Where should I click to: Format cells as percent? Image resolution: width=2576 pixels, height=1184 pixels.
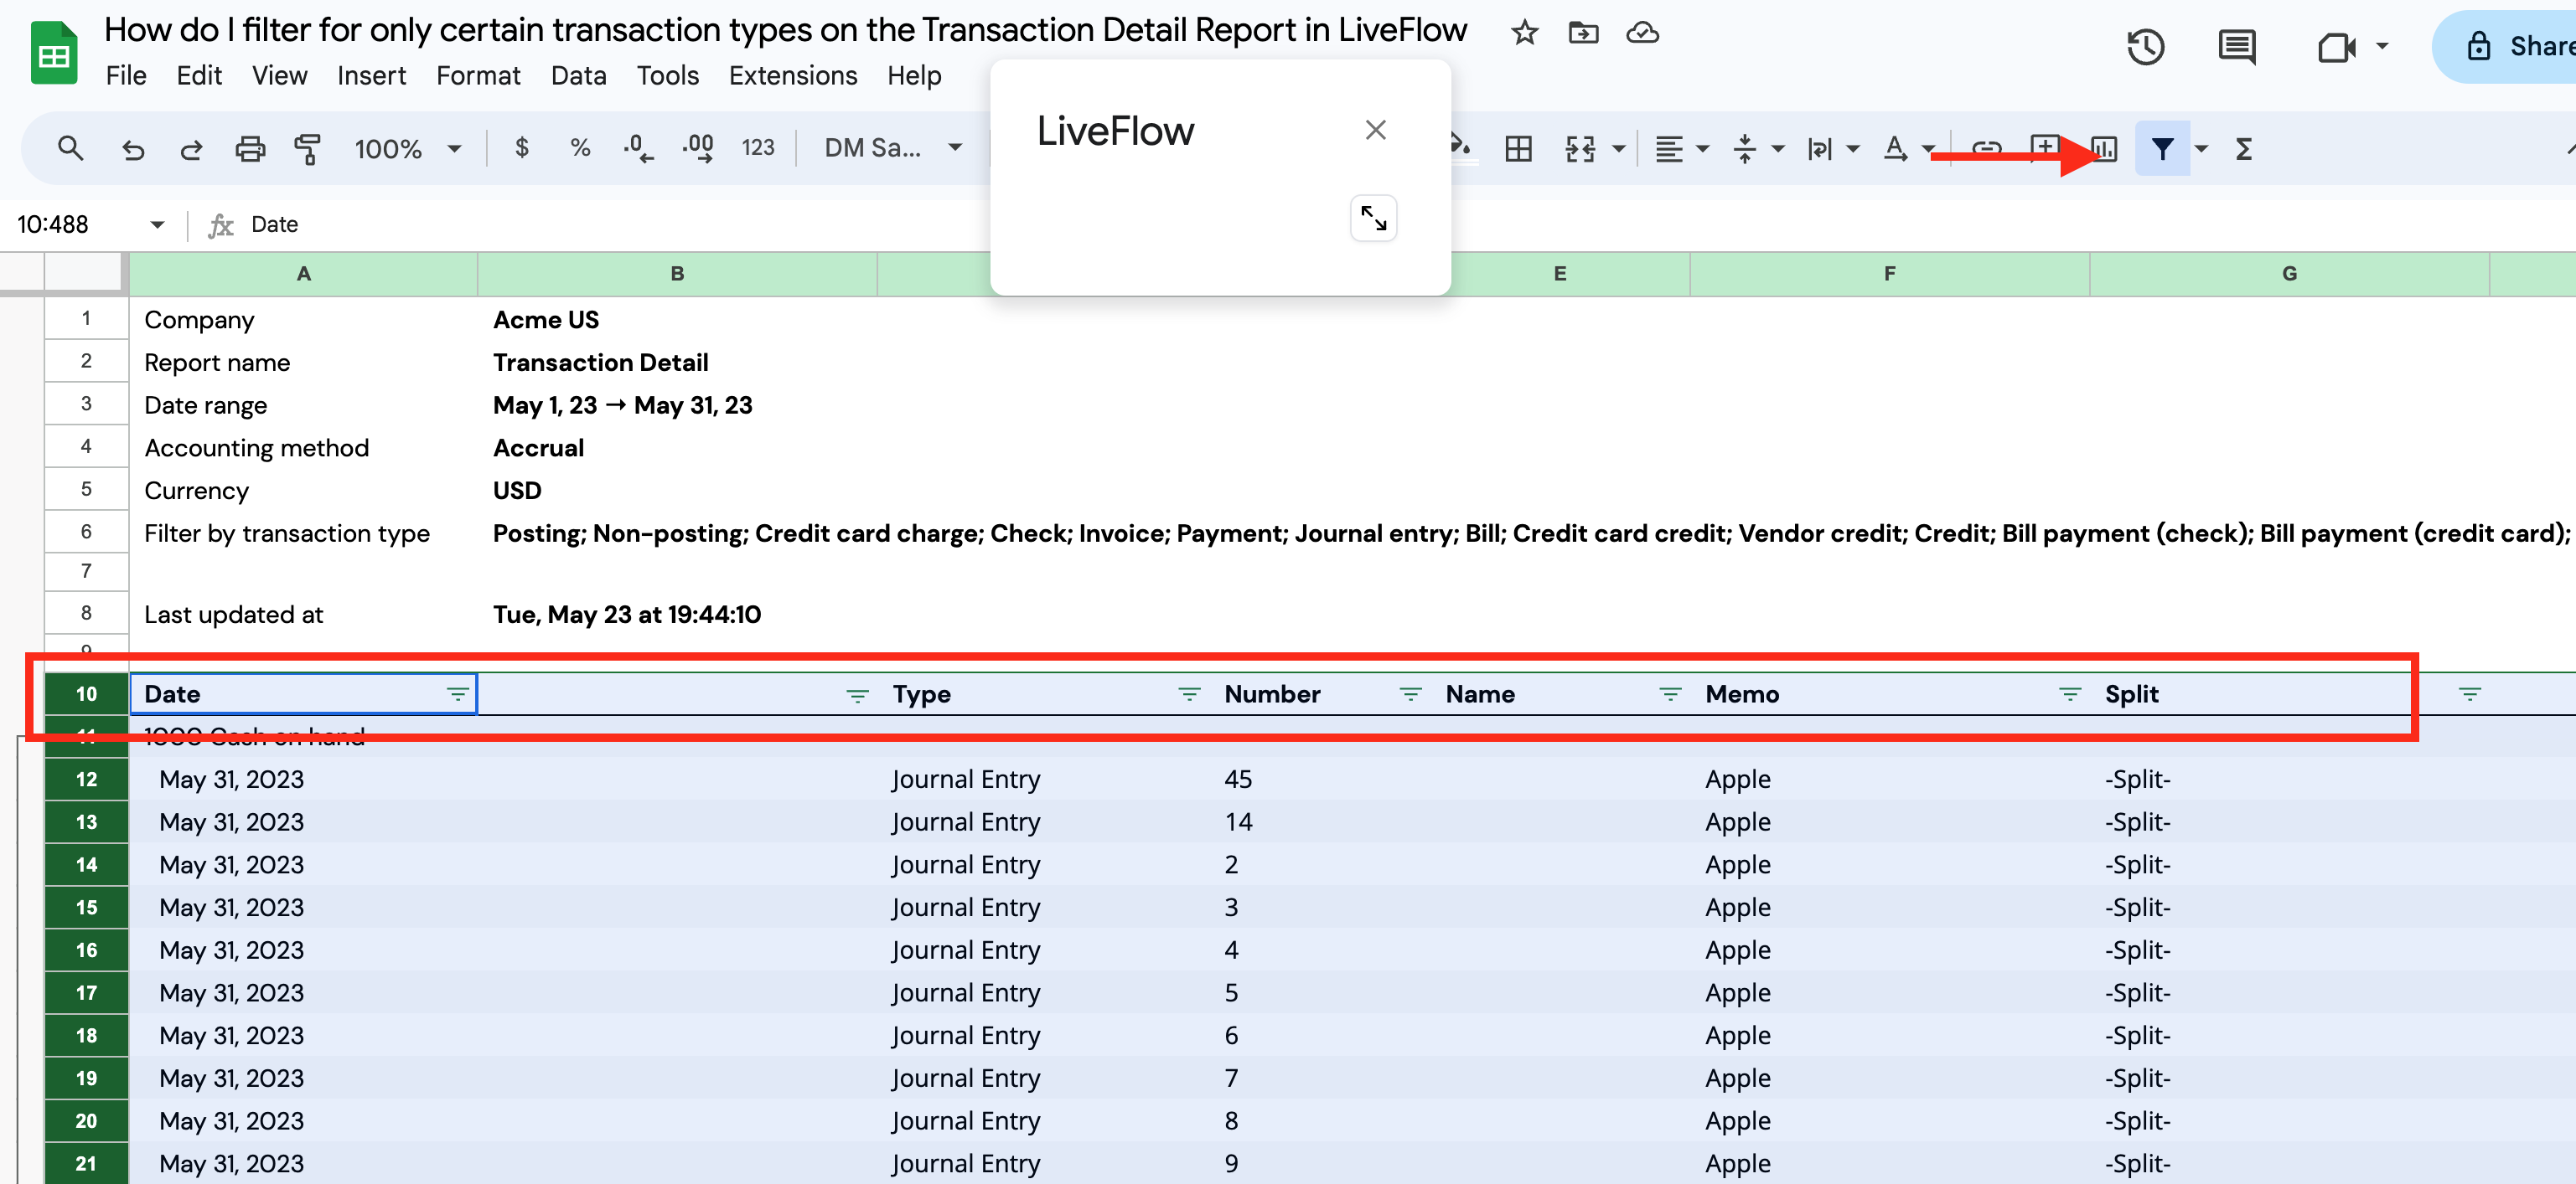click(580, 148)
